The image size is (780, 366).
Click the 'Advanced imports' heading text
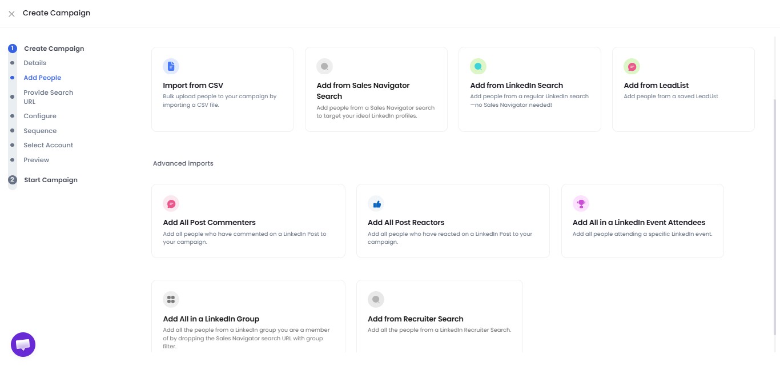point(183,163)
